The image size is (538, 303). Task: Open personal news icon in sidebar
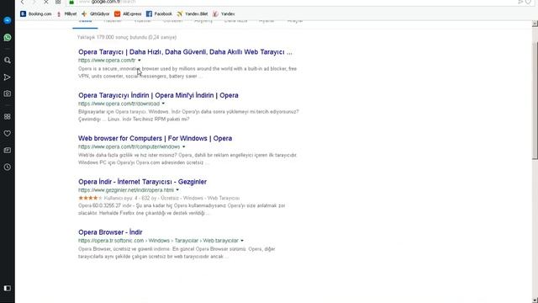[x=8, y=151]
